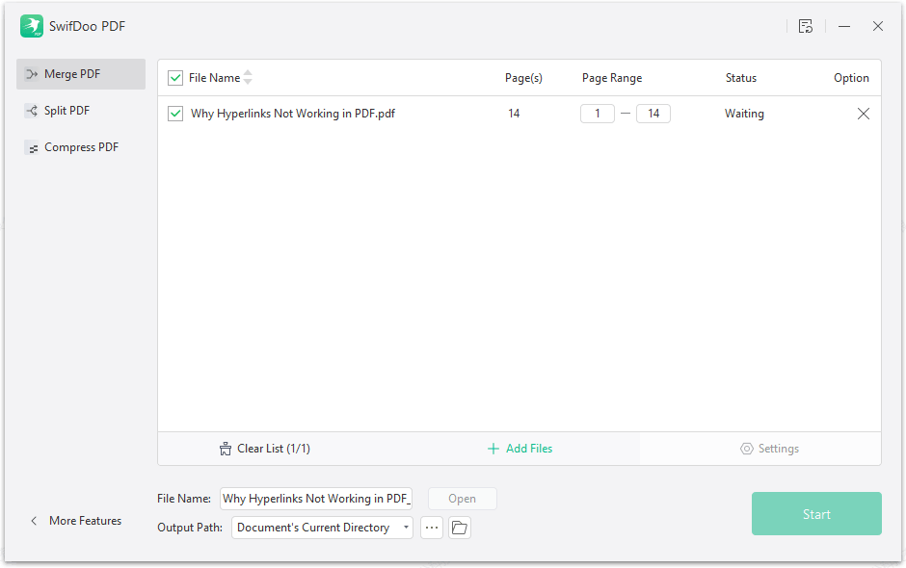906x568 pixels.
Task: Sort list by File Name arrows
Action: 248,77
